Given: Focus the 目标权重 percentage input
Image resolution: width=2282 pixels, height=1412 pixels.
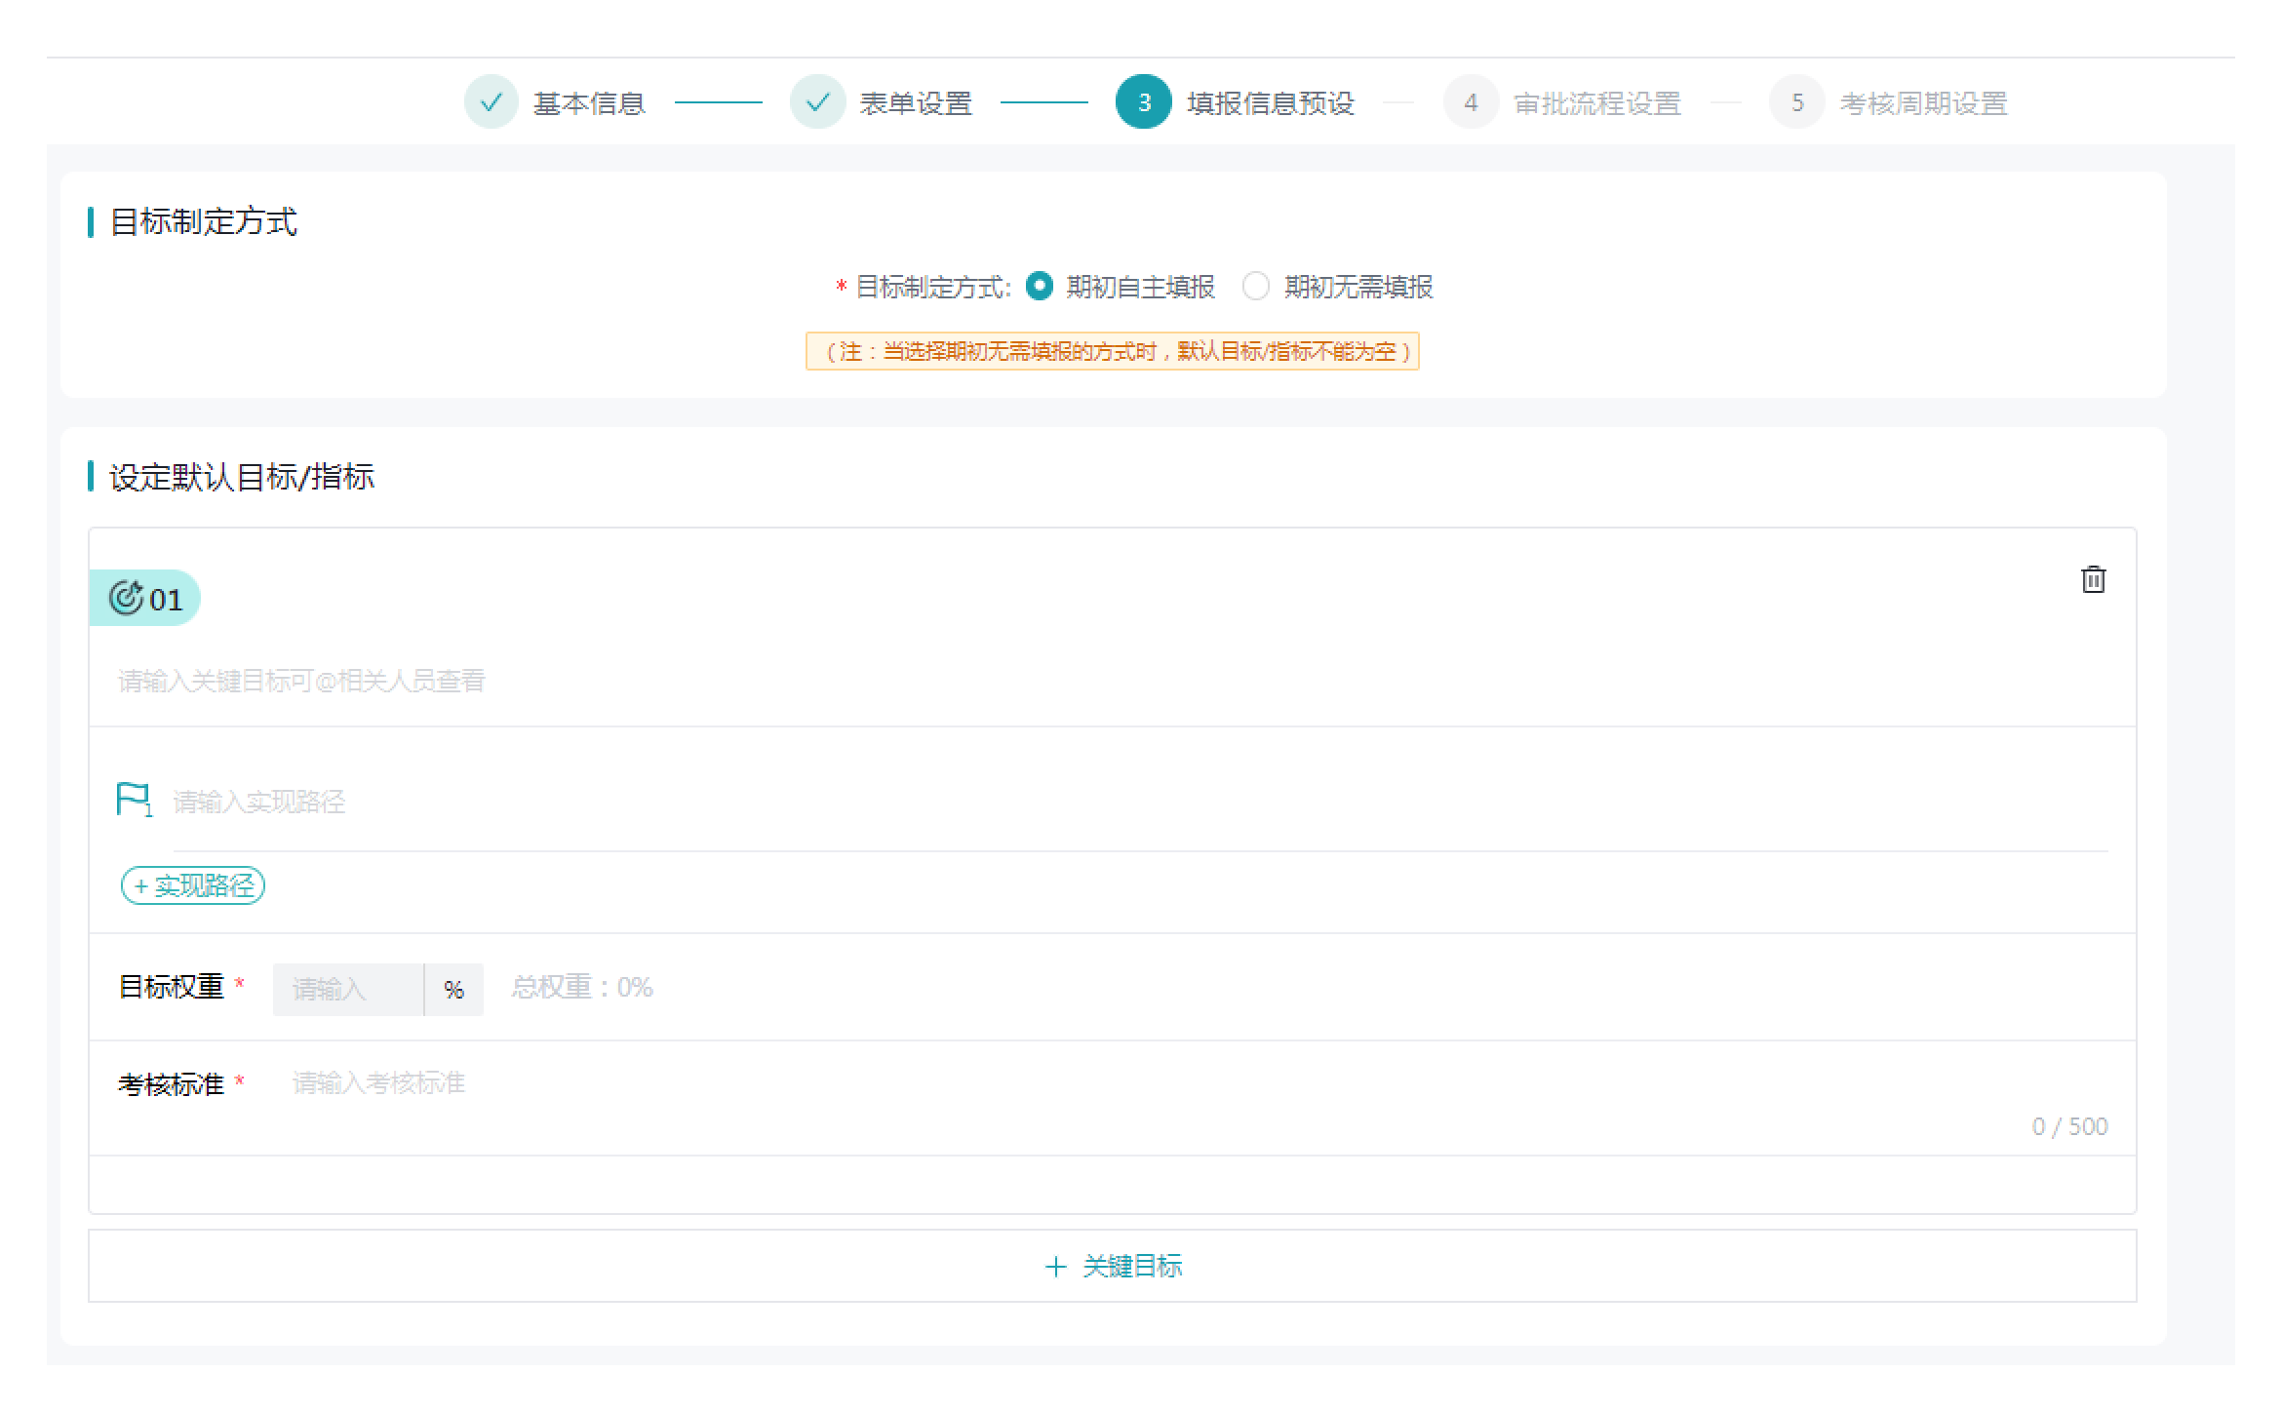Looking at the screenshot, I should pos(347,990).
